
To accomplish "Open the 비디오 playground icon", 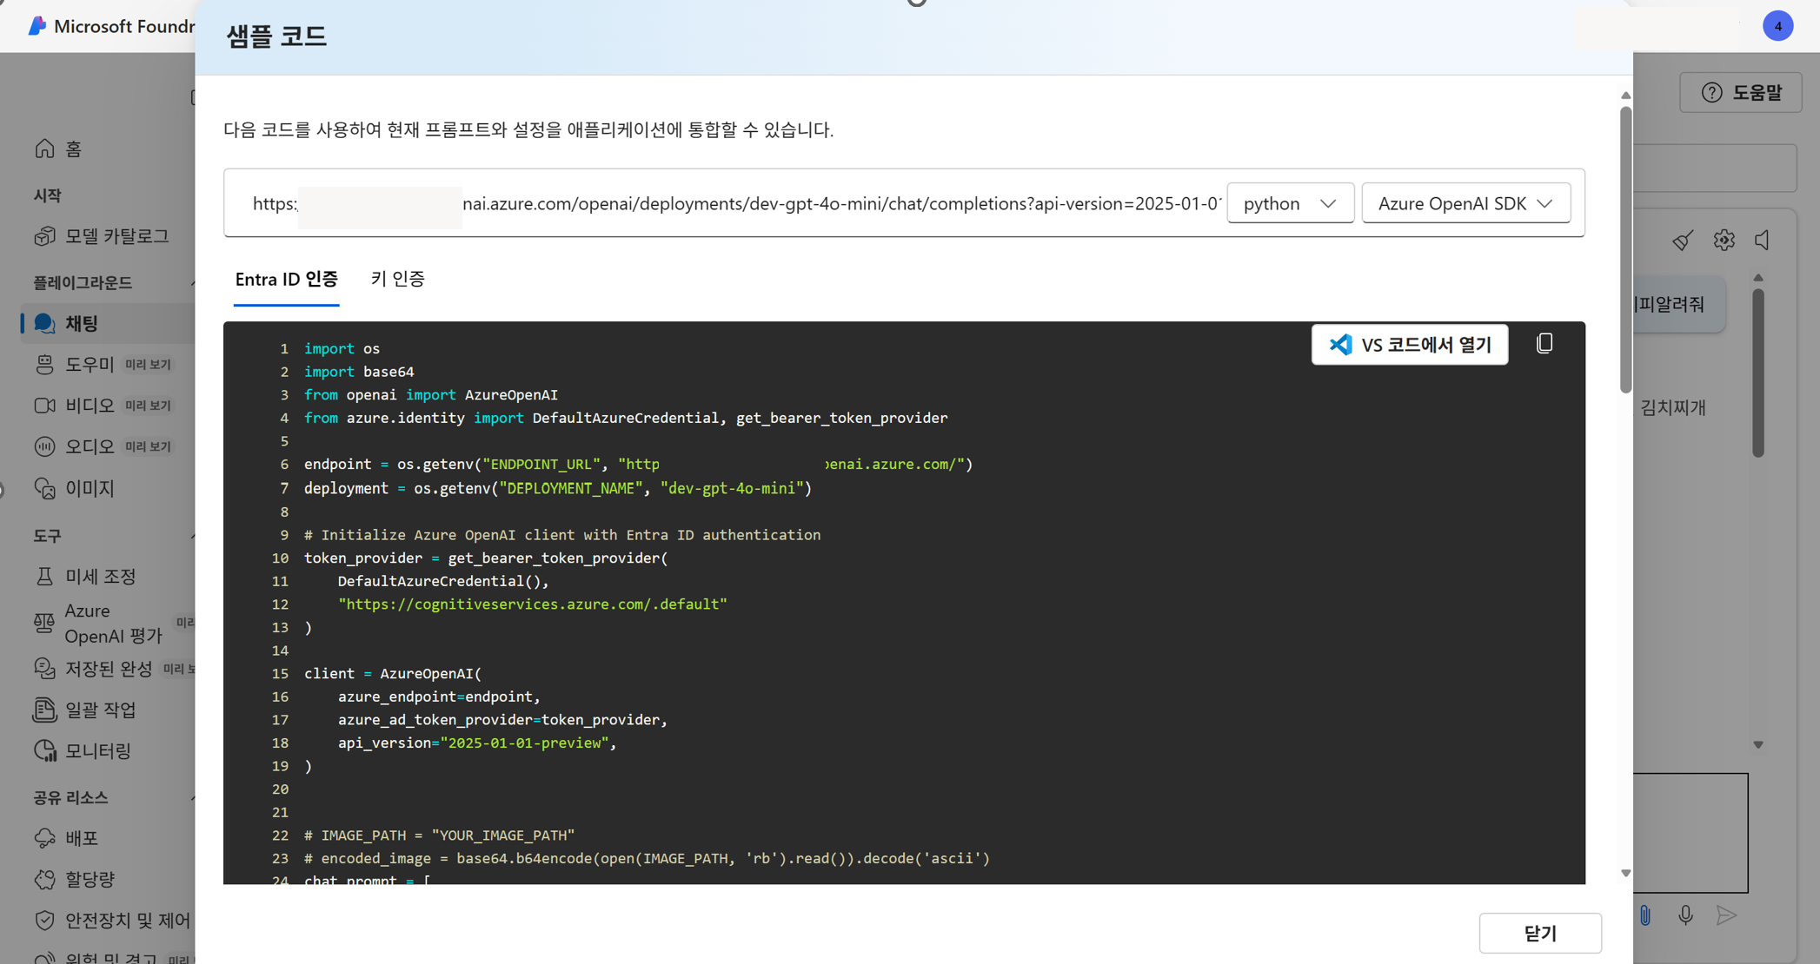I will 44,406.
